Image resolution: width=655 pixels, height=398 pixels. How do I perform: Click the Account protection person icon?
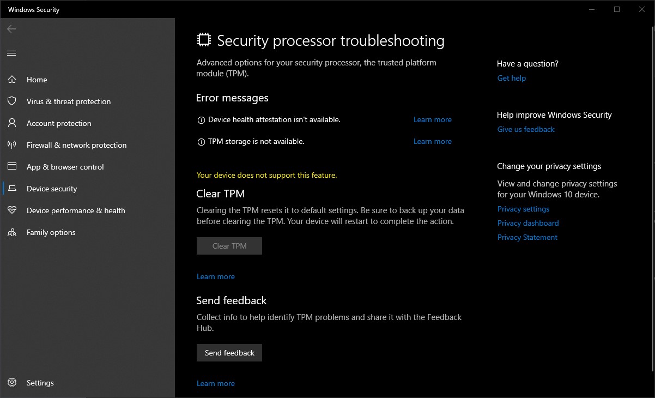(12, 123)
